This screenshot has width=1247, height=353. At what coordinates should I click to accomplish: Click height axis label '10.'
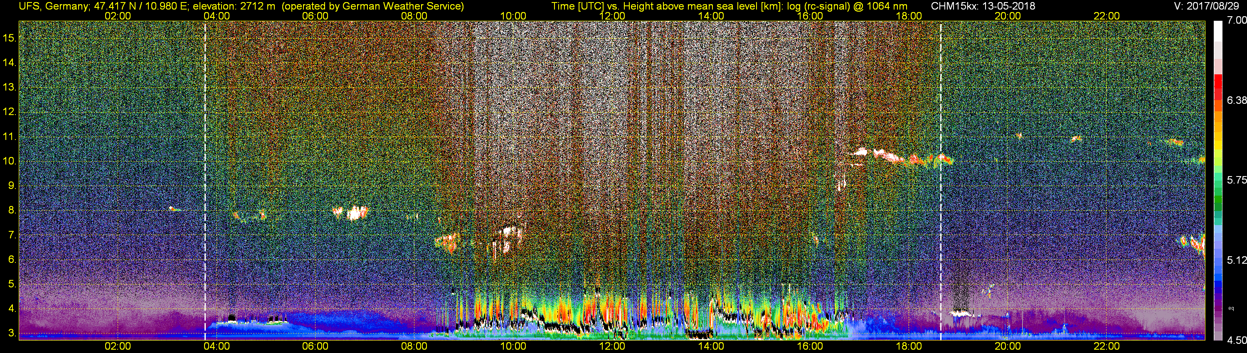pyautogui.click(x=10, y=161)
